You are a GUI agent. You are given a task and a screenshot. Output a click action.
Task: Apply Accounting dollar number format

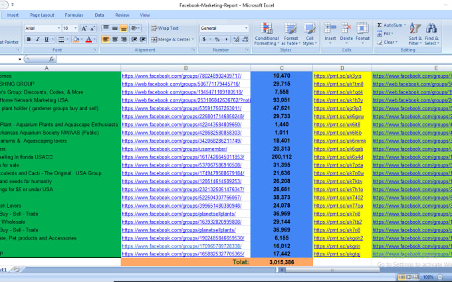pos(204,39)
